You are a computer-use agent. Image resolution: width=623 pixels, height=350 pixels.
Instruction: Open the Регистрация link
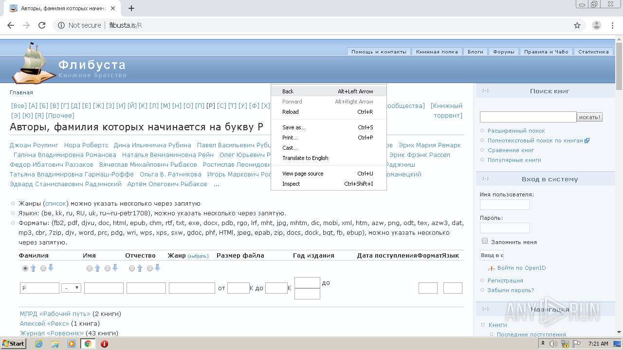(505, 280)
